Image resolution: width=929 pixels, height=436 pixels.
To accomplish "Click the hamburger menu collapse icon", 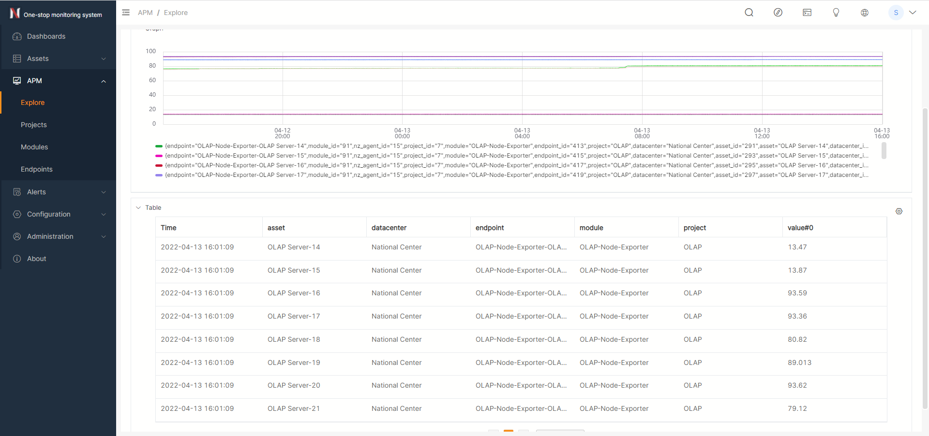I will point(126,13).
